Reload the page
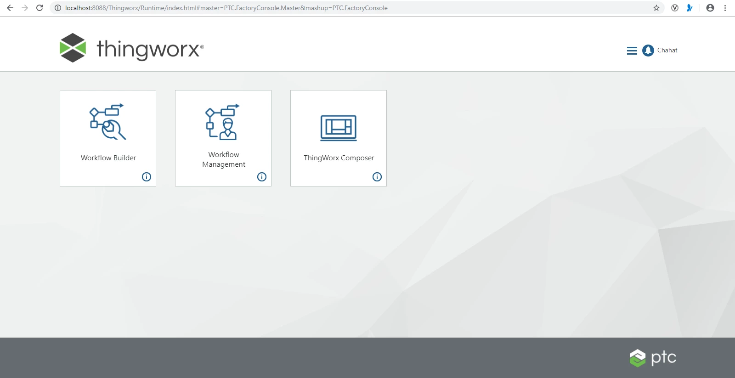This screenshot has width=735, height=378. pyautogui.click(x=40, y=8)
